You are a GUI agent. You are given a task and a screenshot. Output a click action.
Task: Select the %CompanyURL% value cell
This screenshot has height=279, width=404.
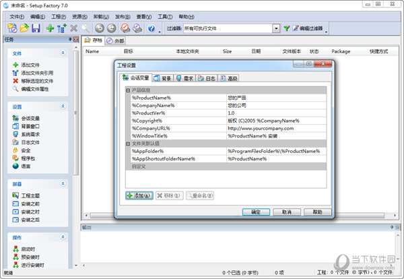277,128
